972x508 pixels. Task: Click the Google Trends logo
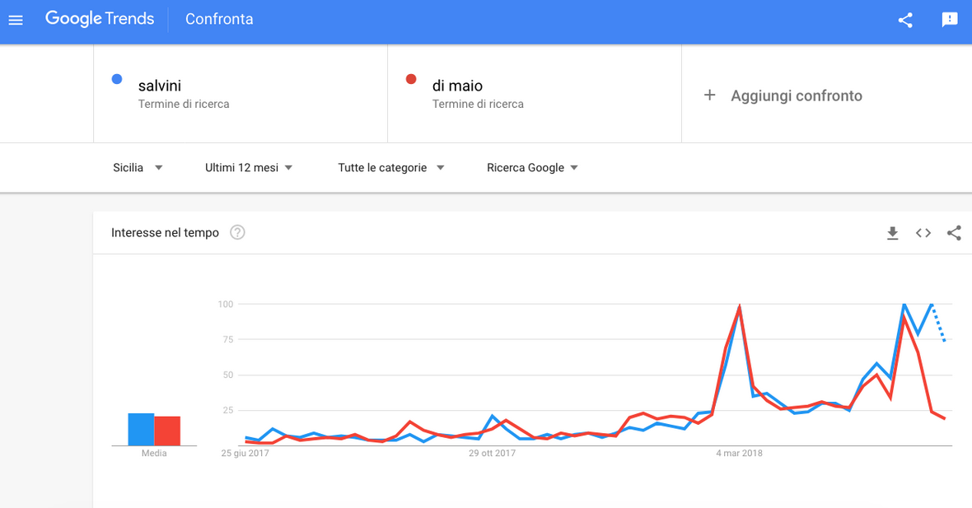pos(100,19)
